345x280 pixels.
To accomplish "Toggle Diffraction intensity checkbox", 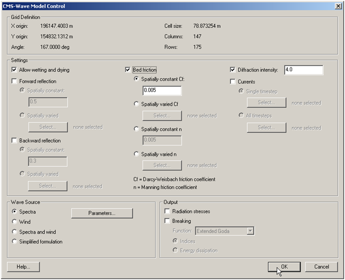I will [232, 70].
